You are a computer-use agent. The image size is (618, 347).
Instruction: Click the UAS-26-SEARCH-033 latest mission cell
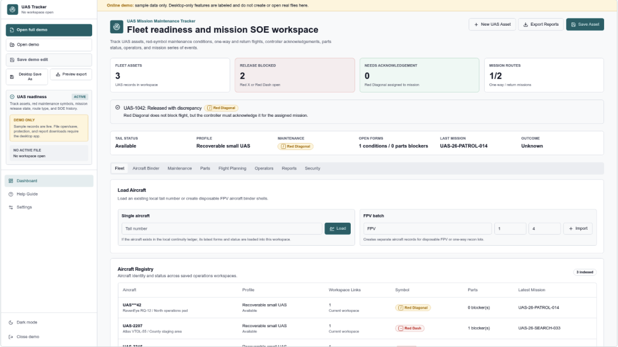point(539,328)
